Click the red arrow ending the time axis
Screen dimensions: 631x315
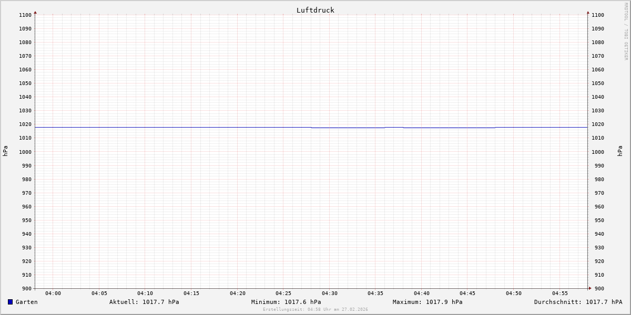pyautogui.click(x=590, y=288)
